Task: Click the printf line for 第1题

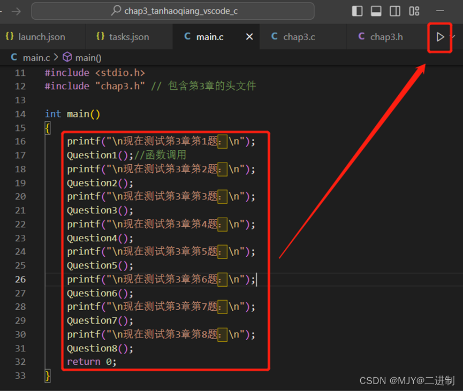Action: pyautogui.click(x=161, y=141)
